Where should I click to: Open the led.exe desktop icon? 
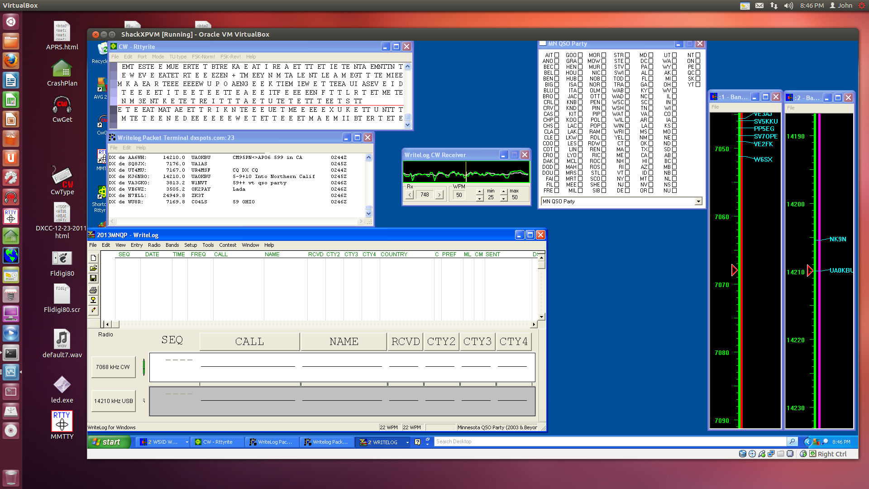tap(62, 389)
